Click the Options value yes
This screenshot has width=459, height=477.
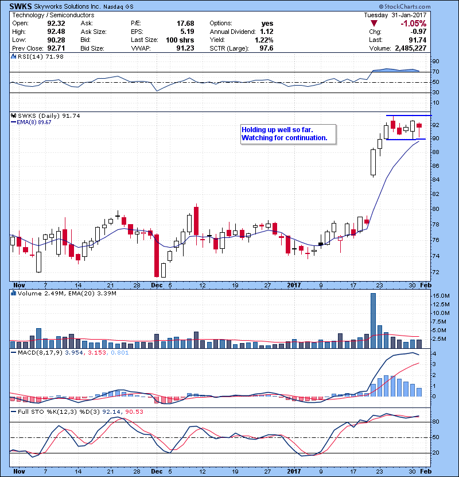point(267,24)
